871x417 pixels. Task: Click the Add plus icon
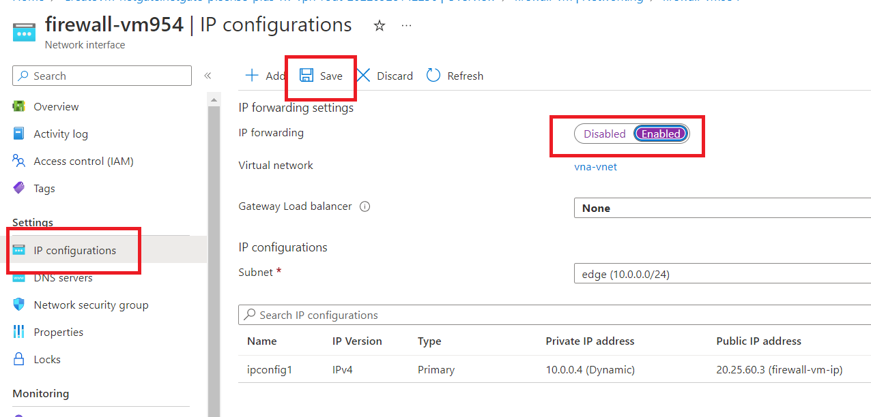pyautogui.click(x=253, y=76)
